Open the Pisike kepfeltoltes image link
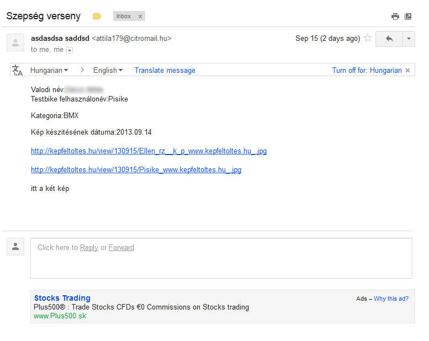This screenshot has width=429, height=341. (x=136, y=169)
